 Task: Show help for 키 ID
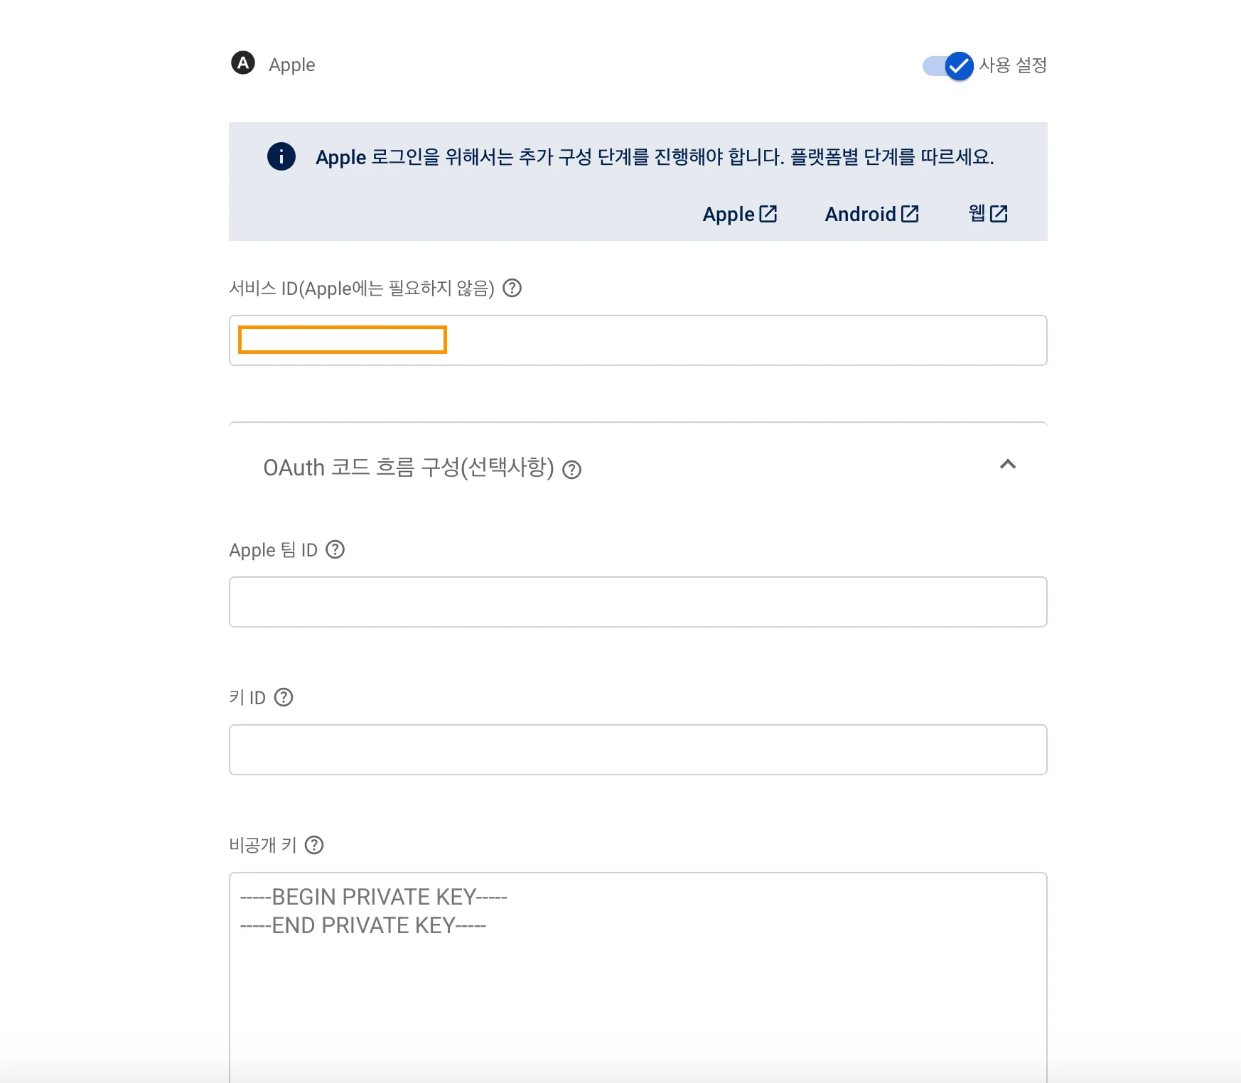pos(284,697)
